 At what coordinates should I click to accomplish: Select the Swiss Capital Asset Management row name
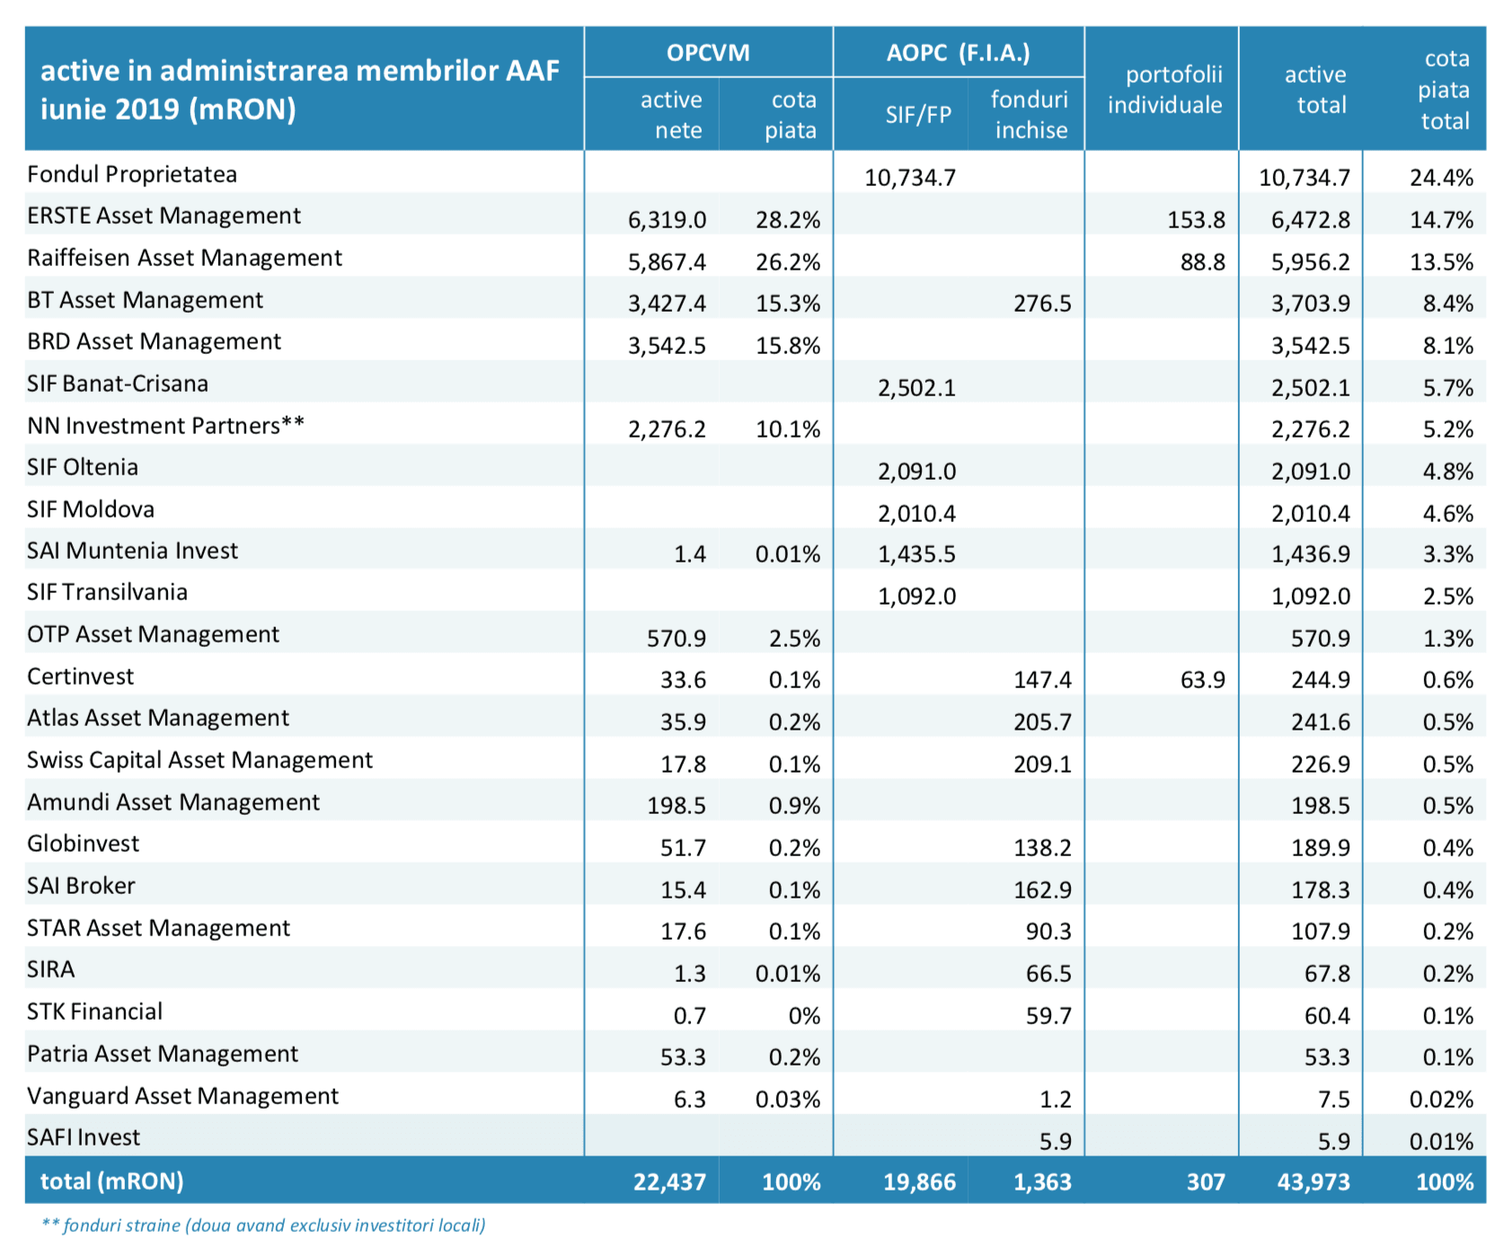pos(199,760)
